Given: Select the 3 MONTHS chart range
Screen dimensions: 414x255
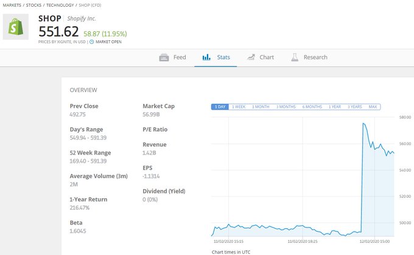Looking at the screenshot, I should pos(286,107).
